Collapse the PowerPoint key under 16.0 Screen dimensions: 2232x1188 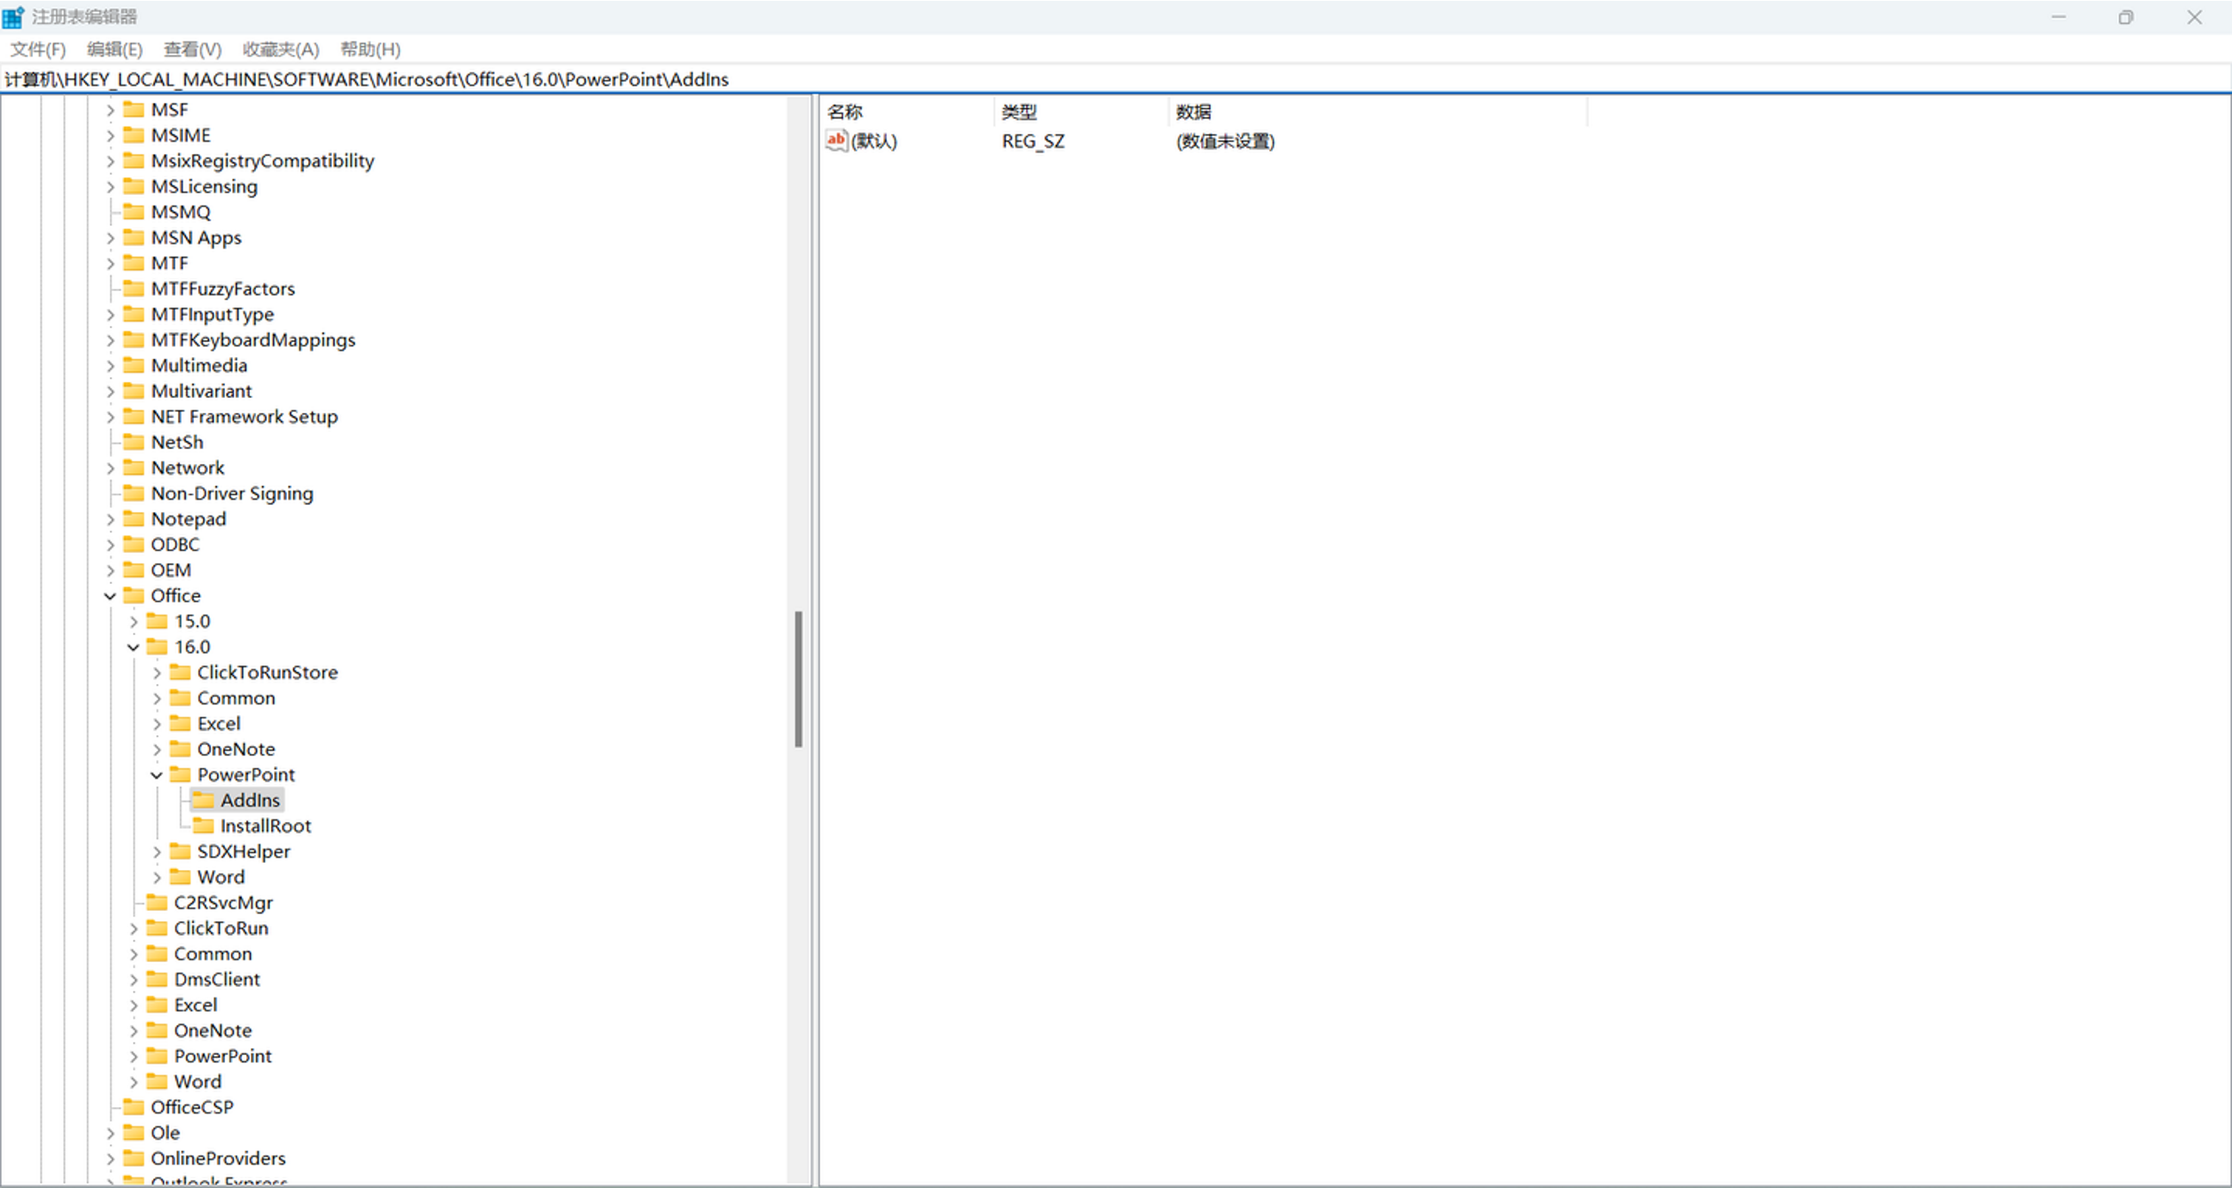pos(157,775)
